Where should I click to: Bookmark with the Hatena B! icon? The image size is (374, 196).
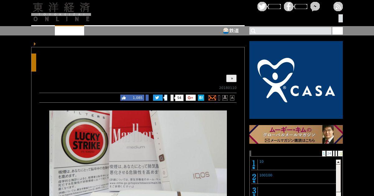pyautogui.click(x=201, y=98)
